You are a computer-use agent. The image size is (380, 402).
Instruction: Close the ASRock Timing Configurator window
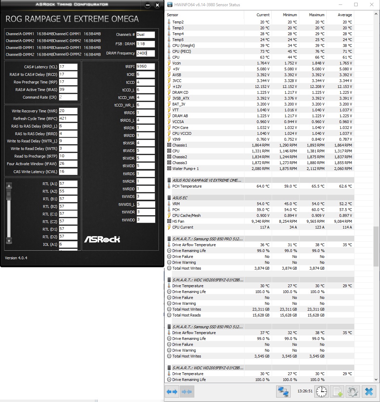pos(157,5)
